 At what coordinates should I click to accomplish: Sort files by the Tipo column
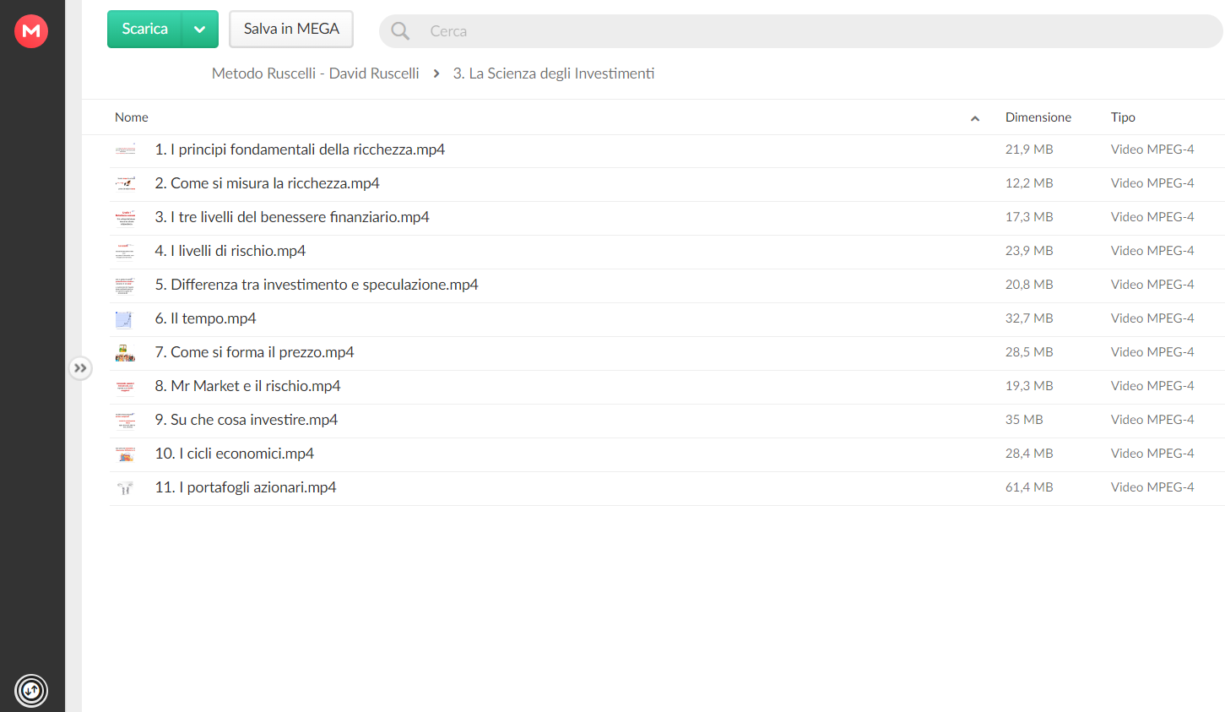coord(1123,117)
